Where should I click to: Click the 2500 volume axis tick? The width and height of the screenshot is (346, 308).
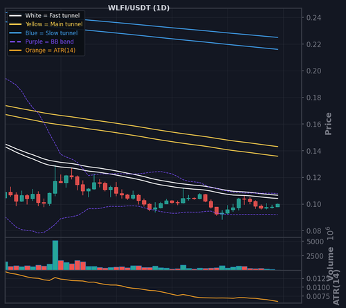click(x=315, y=256)
